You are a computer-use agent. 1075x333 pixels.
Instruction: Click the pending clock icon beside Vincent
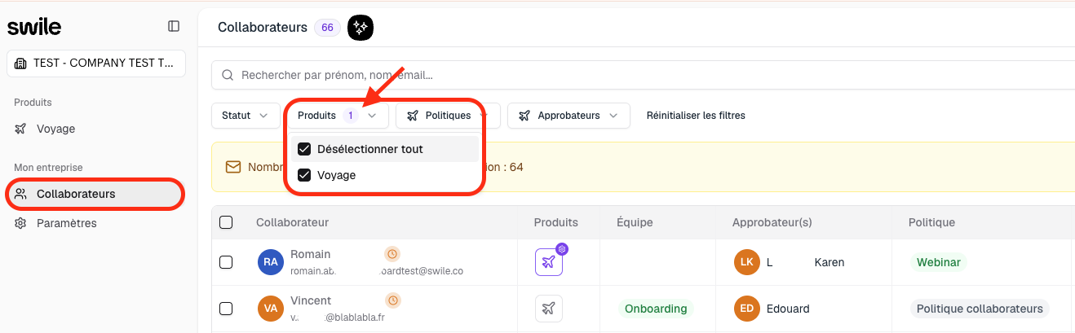[x=392, y=300]
